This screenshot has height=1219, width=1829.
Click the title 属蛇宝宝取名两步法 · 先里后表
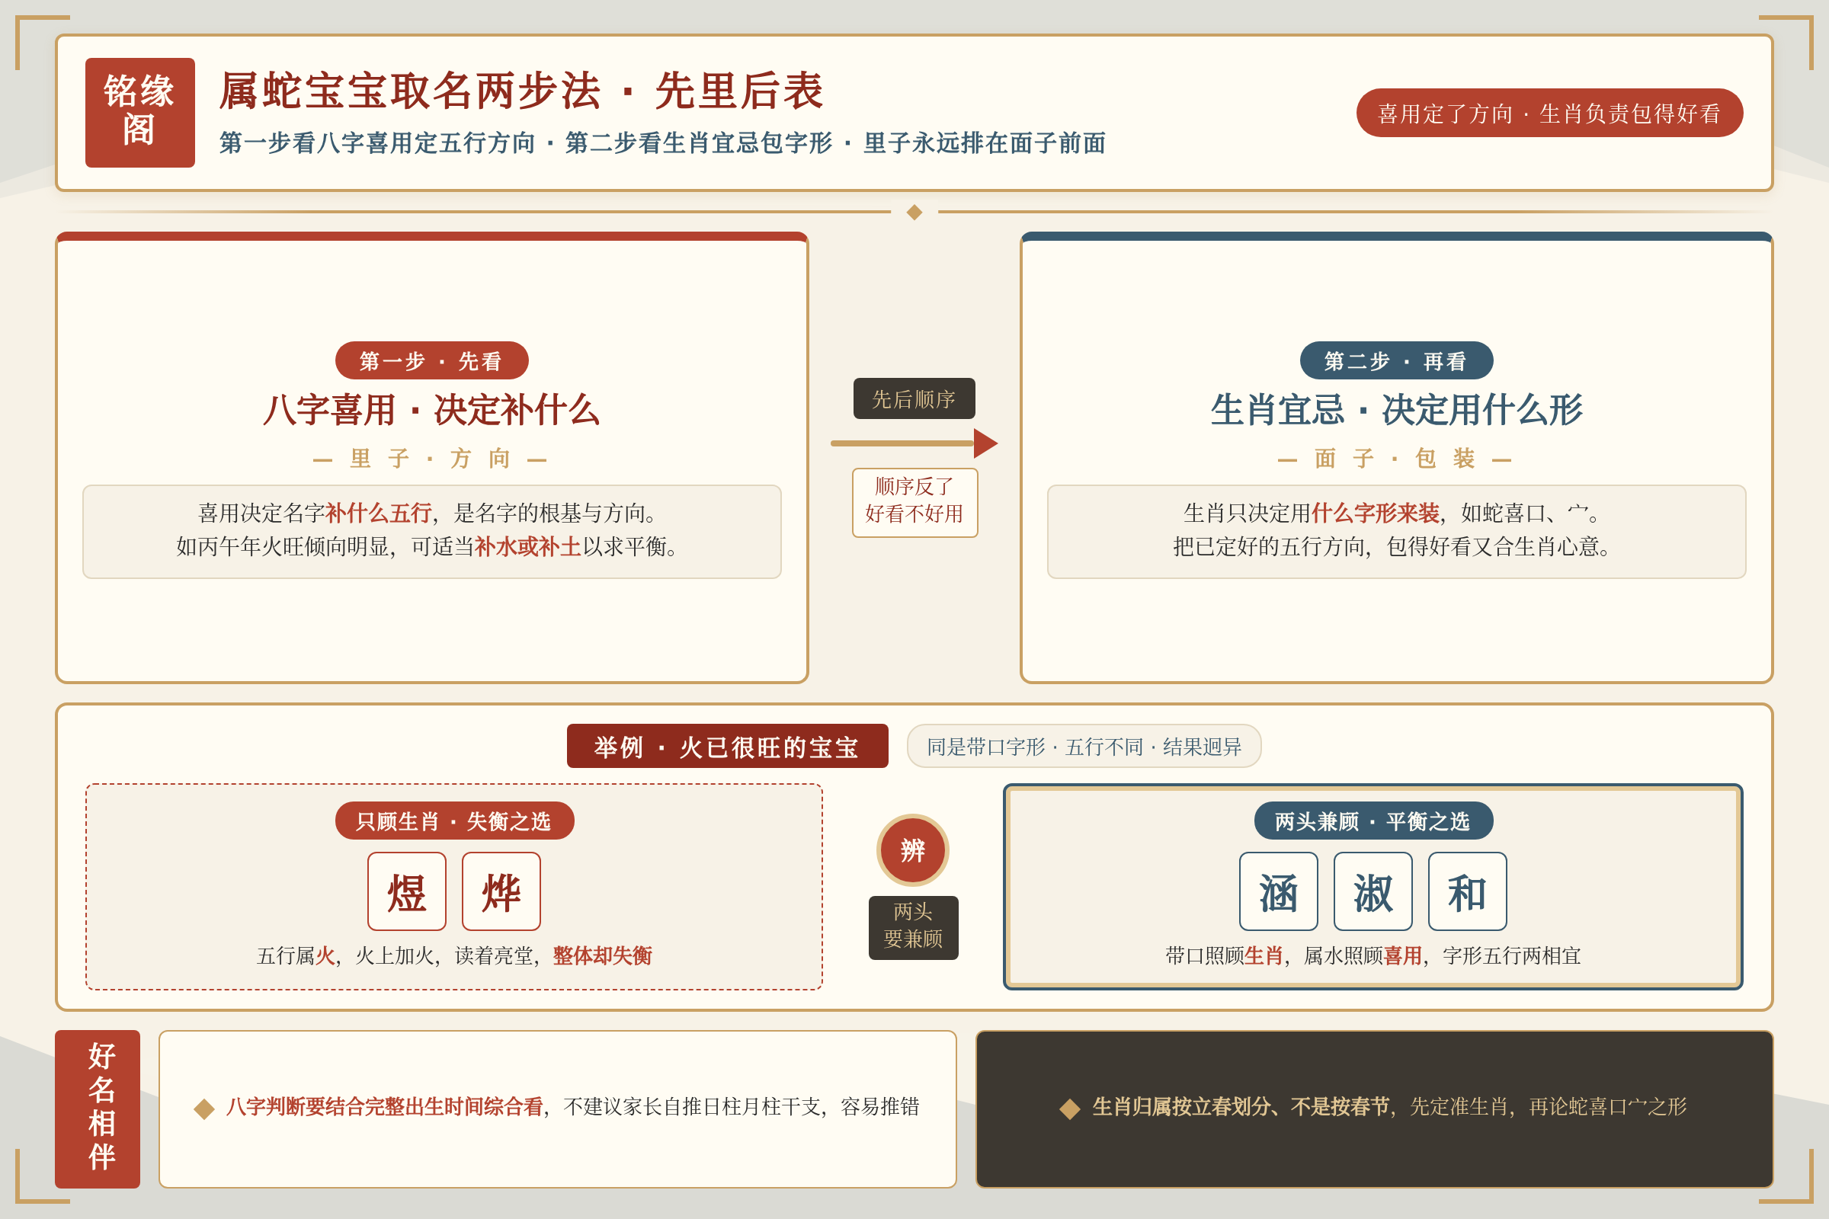point(522,91)
